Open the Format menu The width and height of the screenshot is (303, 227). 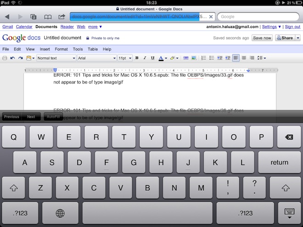(61, 49)
